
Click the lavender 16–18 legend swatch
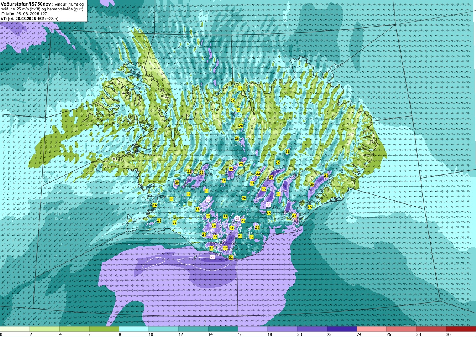[253, 329]
